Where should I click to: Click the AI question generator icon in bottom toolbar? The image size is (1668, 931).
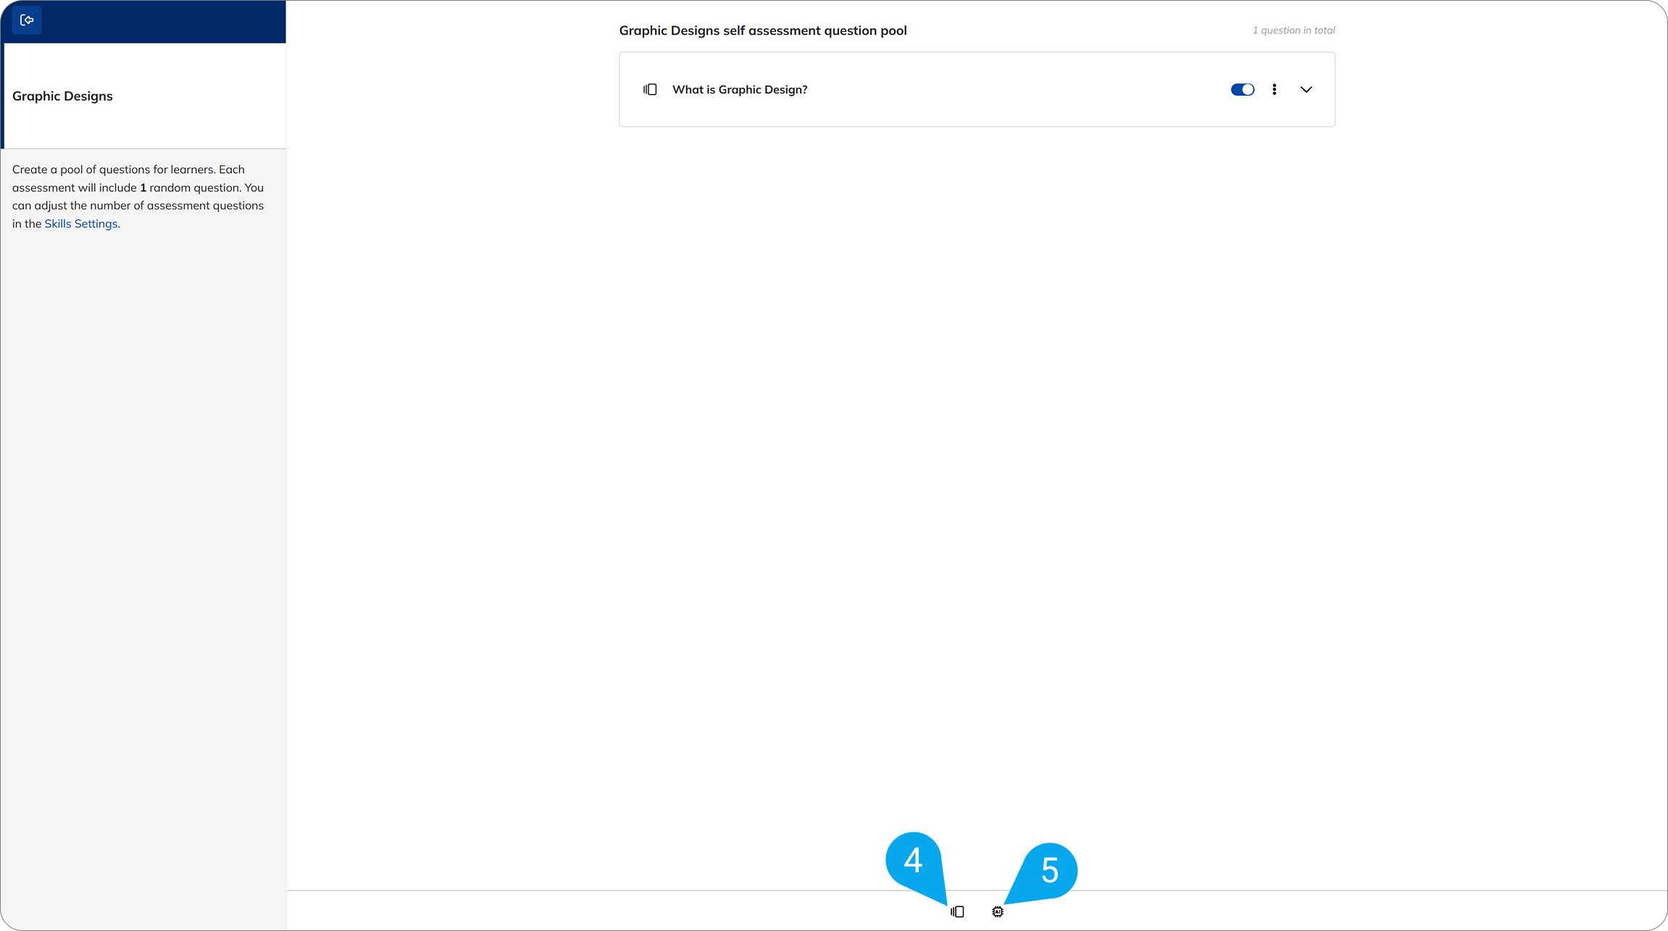pyautogui.click(x=998, y=911)
